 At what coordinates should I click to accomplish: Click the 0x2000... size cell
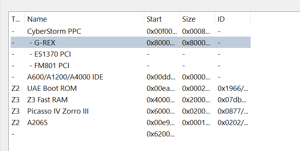(x=196, y=100)
